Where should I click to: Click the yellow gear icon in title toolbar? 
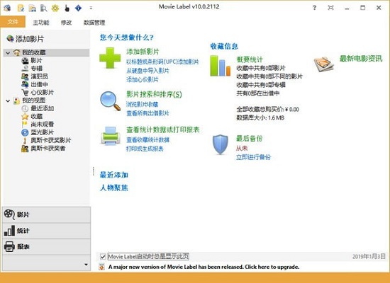(x=55, y=8)
